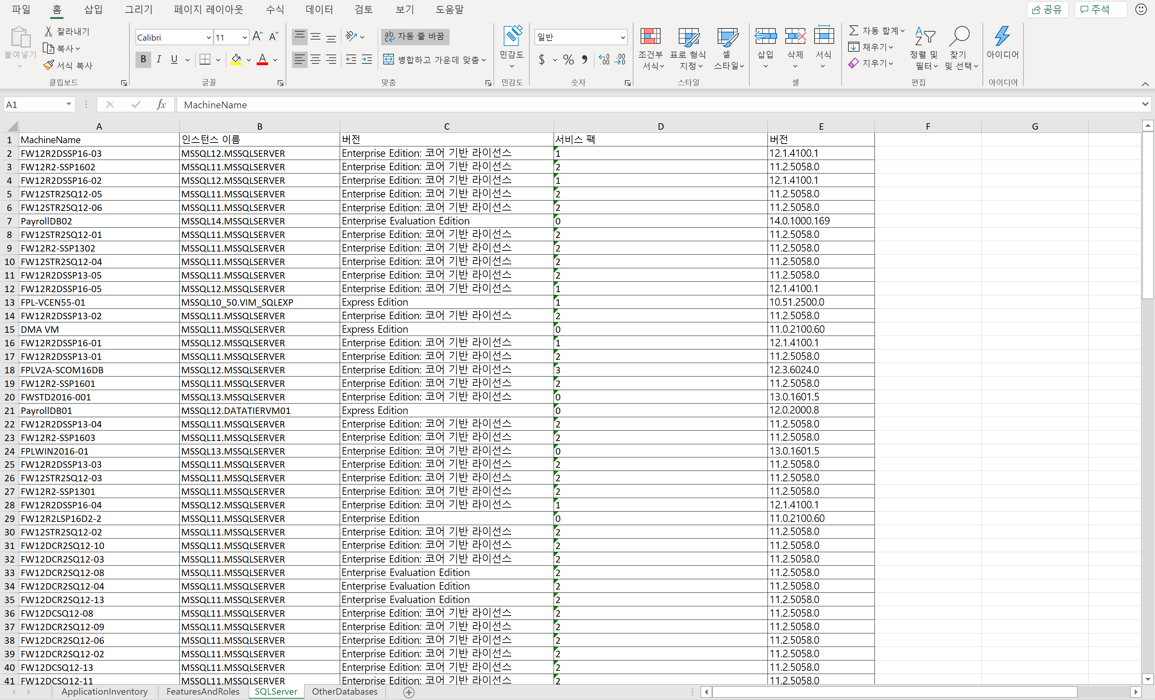Click the Cut (잘라내기) scissors icon
Screen dimensions: 1155x700
coord(48,31)
